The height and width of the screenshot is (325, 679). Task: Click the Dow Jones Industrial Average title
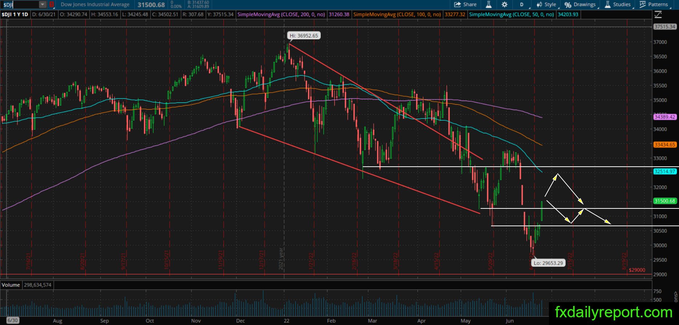click(95, 5)
